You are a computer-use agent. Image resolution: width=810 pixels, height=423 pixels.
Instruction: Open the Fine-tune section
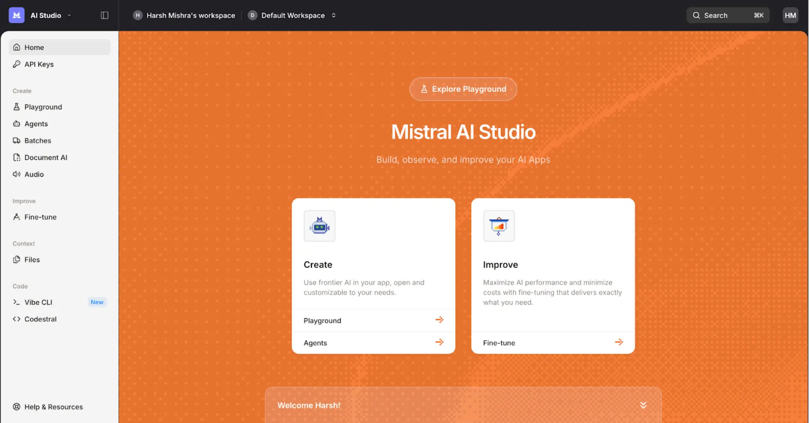coord(40,217)
